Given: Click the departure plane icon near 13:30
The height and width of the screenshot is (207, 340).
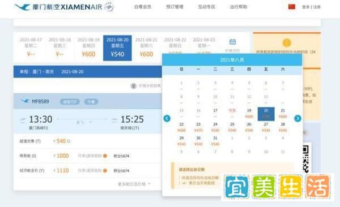Looking at the screenshot, I should point(23,120).
